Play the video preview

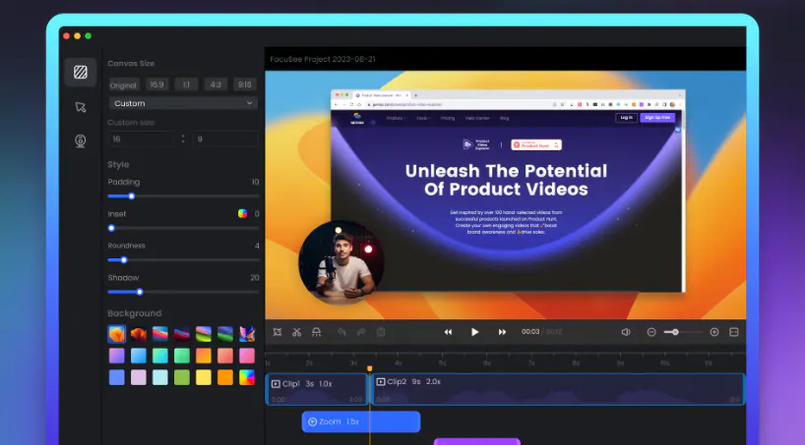click(x=475, y=332)
